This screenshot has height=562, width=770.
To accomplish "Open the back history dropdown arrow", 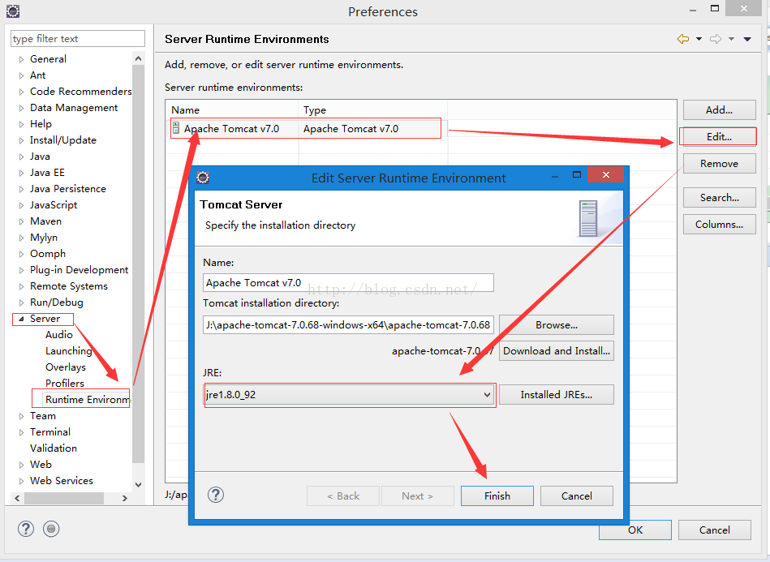I will (x=699, y=39).
